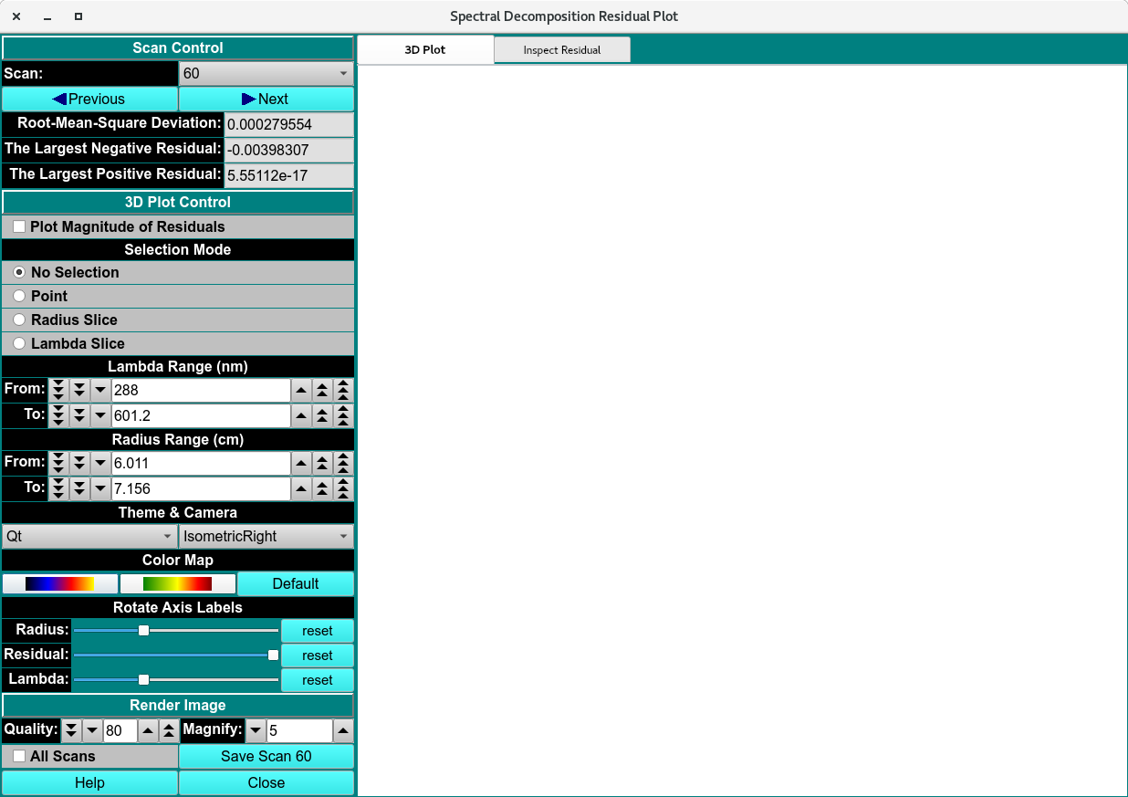This screenshot has width=1128, height=797.
Task: Click triple-up arrow of Lambda Range From
Action: click(x=343, y=390)
